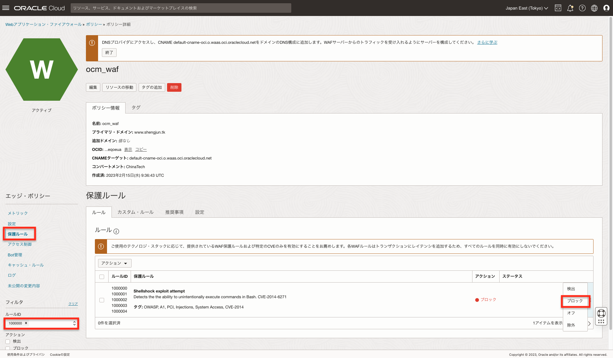Go to ポリシー breadcrumb link
This screenshot has height=358, width=613.
94,24
